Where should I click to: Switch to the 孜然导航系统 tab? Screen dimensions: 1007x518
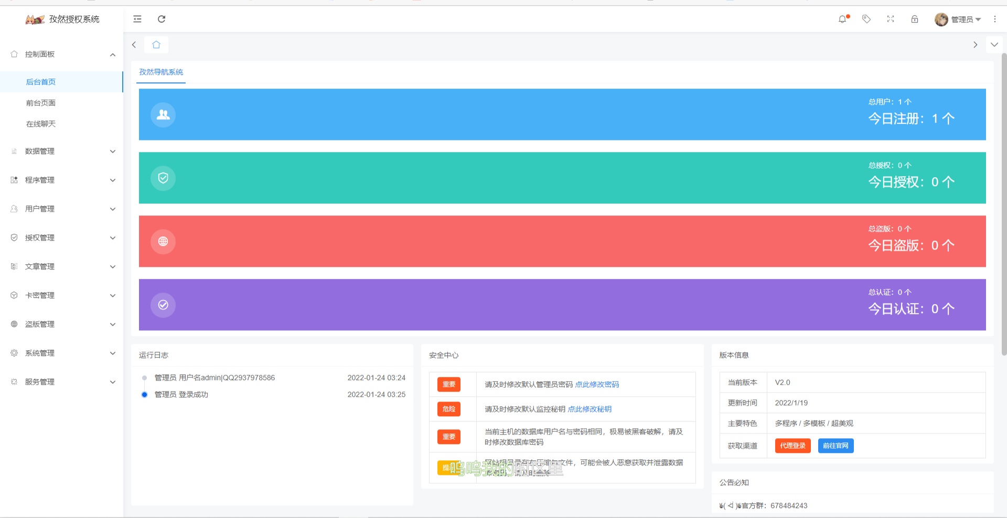pos(161,72)
